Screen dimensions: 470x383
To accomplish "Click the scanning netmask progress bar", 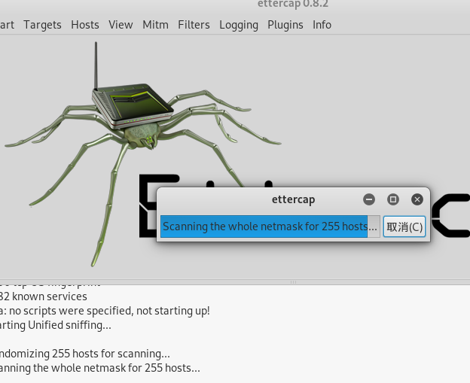I will point(270,226).
